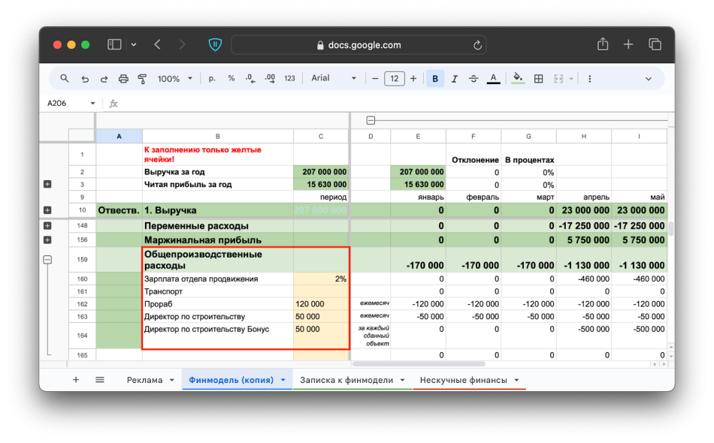Viewport: 714px width, 443px height.
Task: Decrease font size with minus button
Action: click(375, 79)
